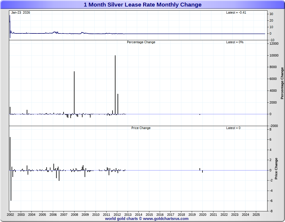This screenshot has width=285, height=222.
Task: Select the 2002 year on the x-axis
Action: (10, 214)
